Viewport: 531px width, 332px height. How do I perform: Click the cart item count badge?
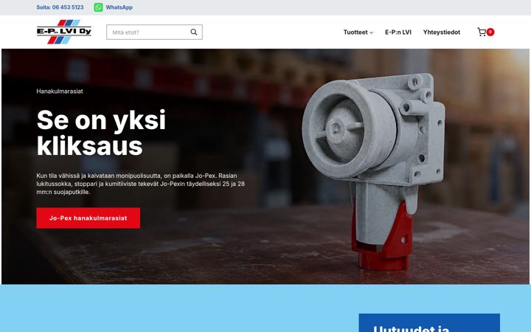(x=490, y=32)
